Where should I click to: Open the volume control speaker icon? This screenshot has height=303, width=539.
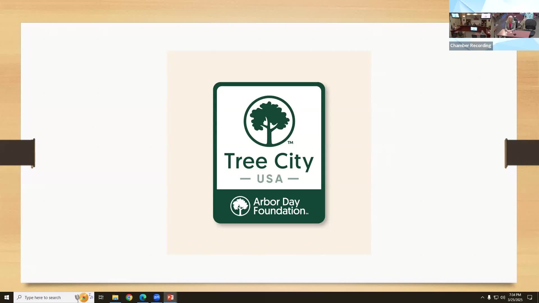[x=503, y=297]
